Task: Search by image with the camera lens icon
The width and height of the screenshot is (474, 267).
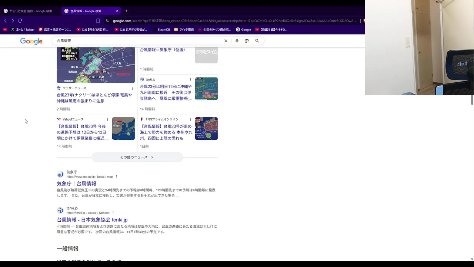Action: [x=247, y=41]
